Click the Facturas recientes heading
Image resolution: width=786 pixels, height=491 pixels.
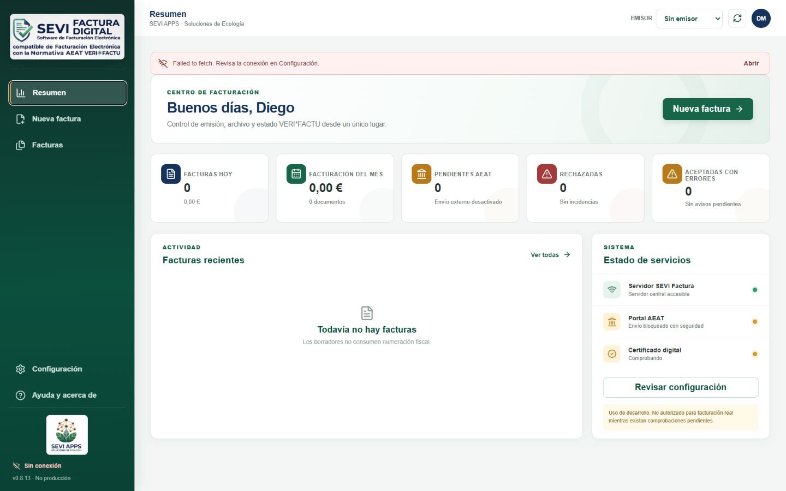coord(203,260)
